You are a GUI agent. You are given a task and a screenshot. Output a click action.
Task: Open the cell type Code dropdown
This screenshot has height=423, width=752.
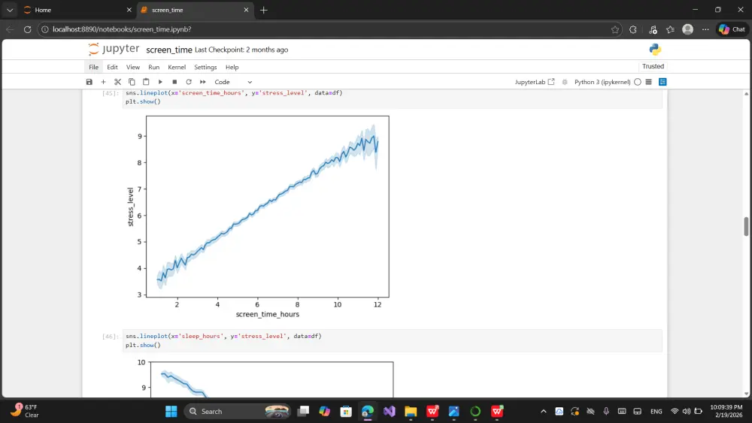(x=233, y=82)
